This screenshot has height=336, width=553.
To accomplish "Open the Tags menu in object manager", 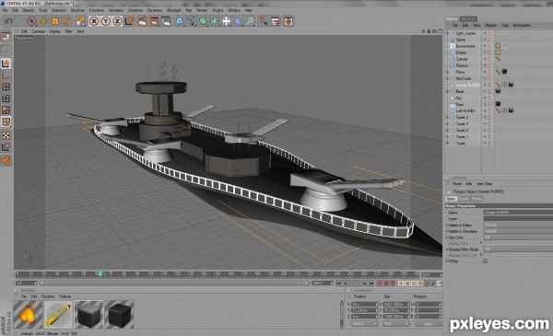I will point(505,26).
